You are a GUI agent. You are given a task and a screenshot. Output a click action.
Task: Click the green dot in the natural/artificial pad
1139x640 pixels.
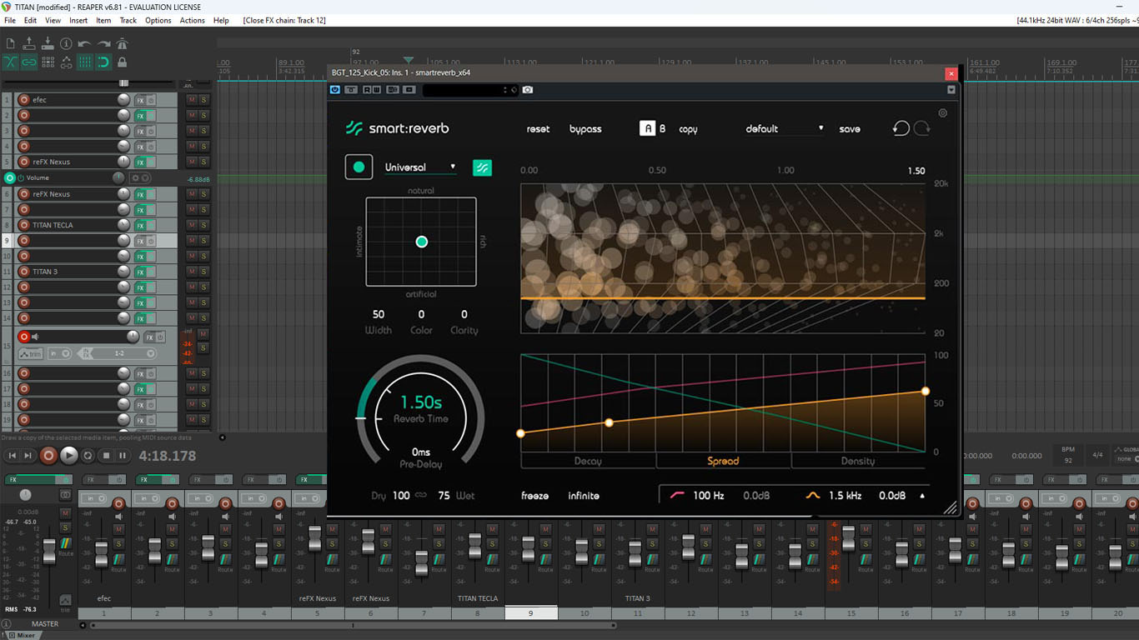(x=422, y=242)
